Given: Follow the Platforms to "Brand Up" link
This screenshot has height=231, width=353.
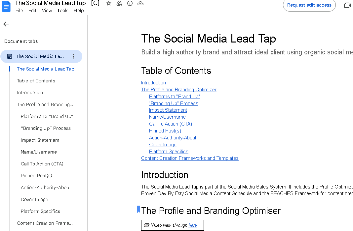Looking at the screenshot, I should pyautogui.click(x=175, y=97).
